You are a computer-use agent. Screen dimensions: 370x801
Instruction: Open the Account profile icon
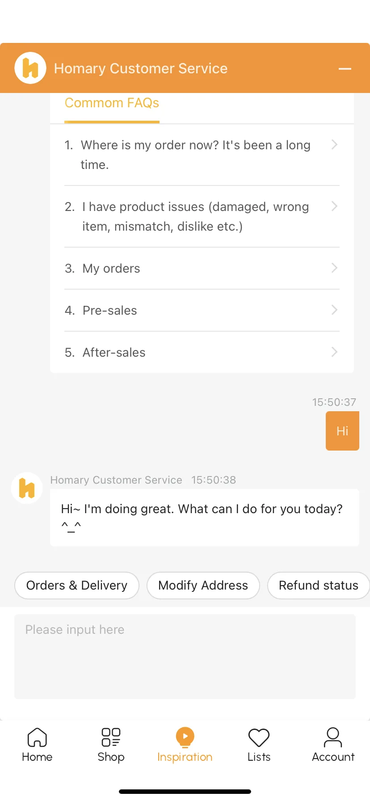pyautogui.click(x=333, y=738)
